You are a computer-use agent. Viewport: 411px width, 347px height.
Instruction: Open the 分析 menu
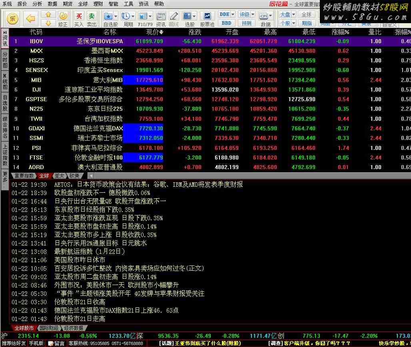pos(37,4)
